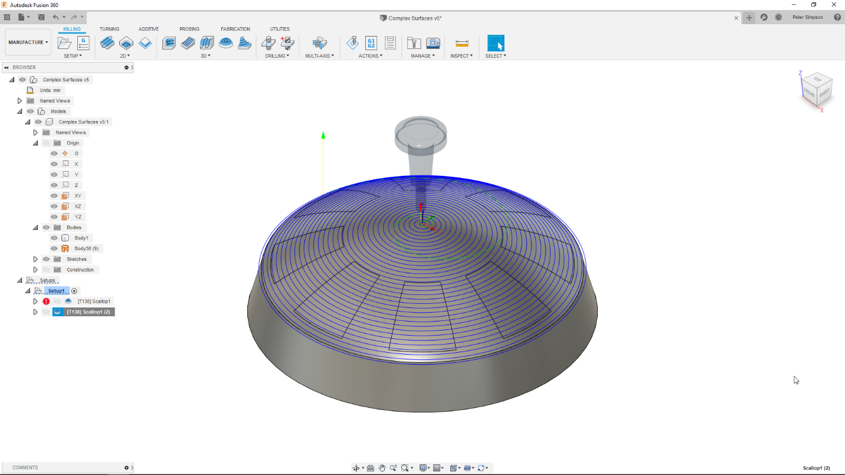Hide the Body1 body

point(54,238)
